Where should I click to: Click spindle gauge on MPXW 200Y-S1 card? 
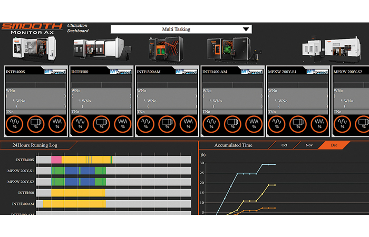[298, 124]
